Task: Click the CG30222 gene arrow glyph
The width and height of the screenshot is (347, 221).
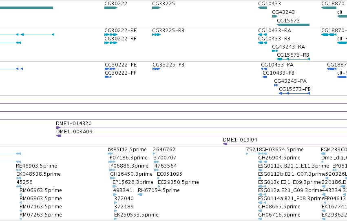Action: coord(111,8)
